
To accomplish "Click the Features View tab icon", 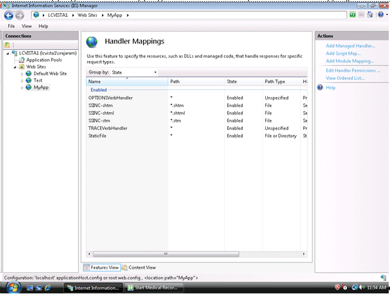I will pyautogui.click(x=87, y=268).
